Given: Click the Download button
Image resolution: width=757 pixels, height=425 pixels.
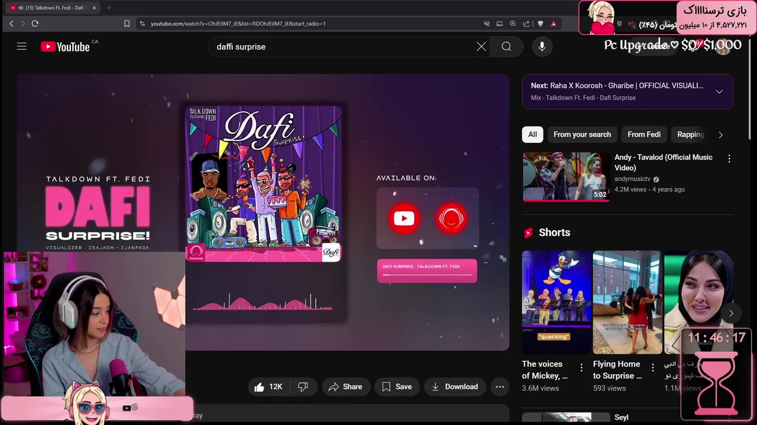Looking at the screenshot, I should pos(455,387).
